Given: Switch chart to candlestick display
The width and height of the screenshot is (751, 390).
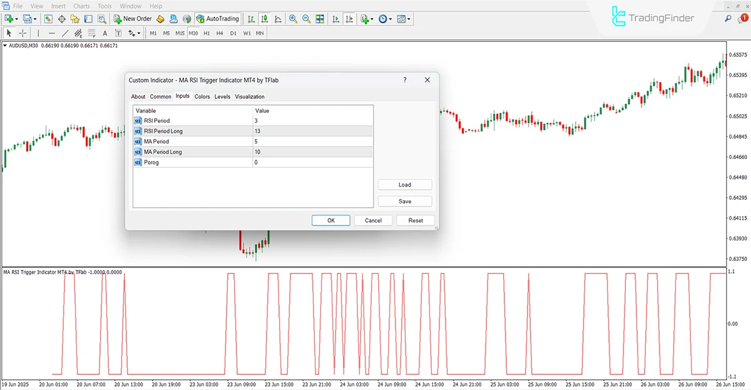Looking at the screenshot, I should pos(265,19).
